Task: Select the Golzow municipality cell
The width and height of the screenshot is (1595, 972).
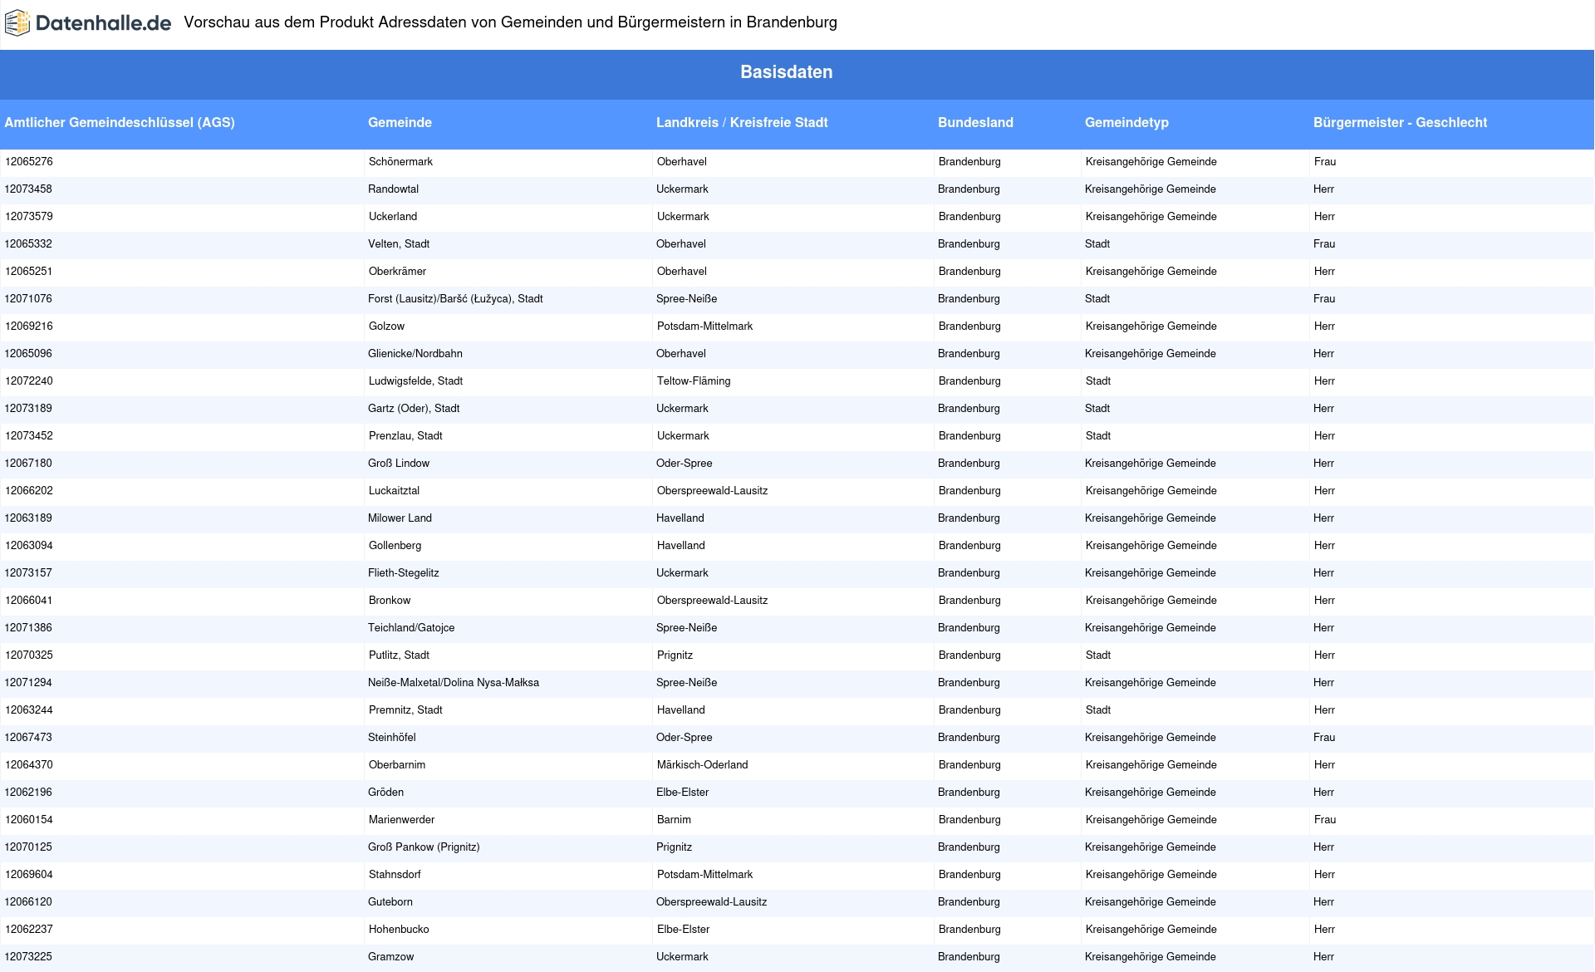Action: pos(386,326)
